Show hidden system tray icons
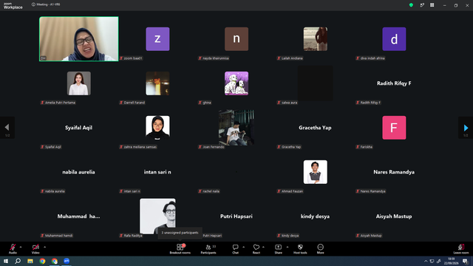 pos(426,261)
